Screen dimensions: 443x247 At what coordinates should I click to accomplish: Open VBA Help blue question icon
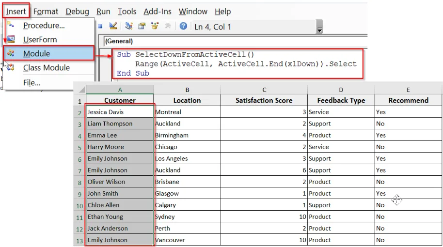[x=183, y=26]
